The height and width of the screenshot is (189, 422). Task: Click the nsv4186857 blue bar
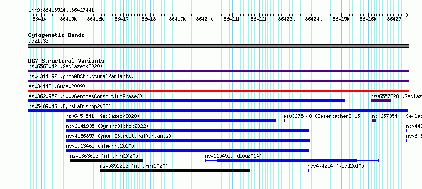point(188,141)
